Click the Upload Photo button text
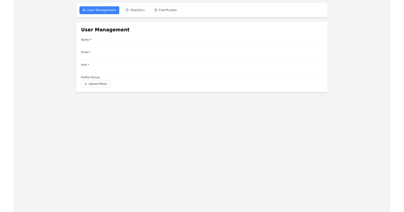Screen dimensions: 404x212 pyautogui.click(x=98, y=84)
